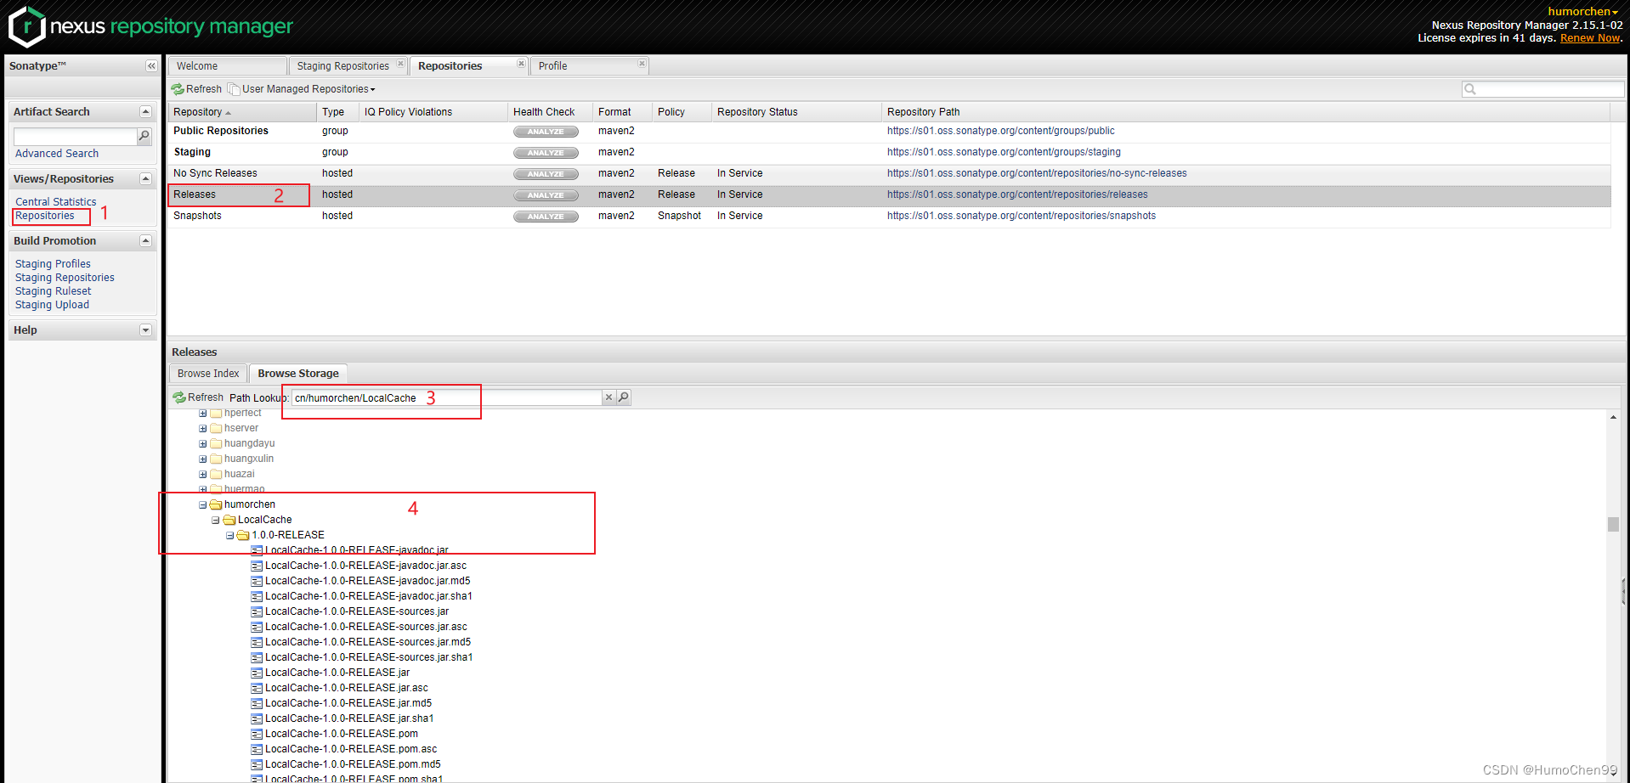This screenshot has width=1630, height=783.
Task: Click the artifact search input field
Action: point(75,136)
